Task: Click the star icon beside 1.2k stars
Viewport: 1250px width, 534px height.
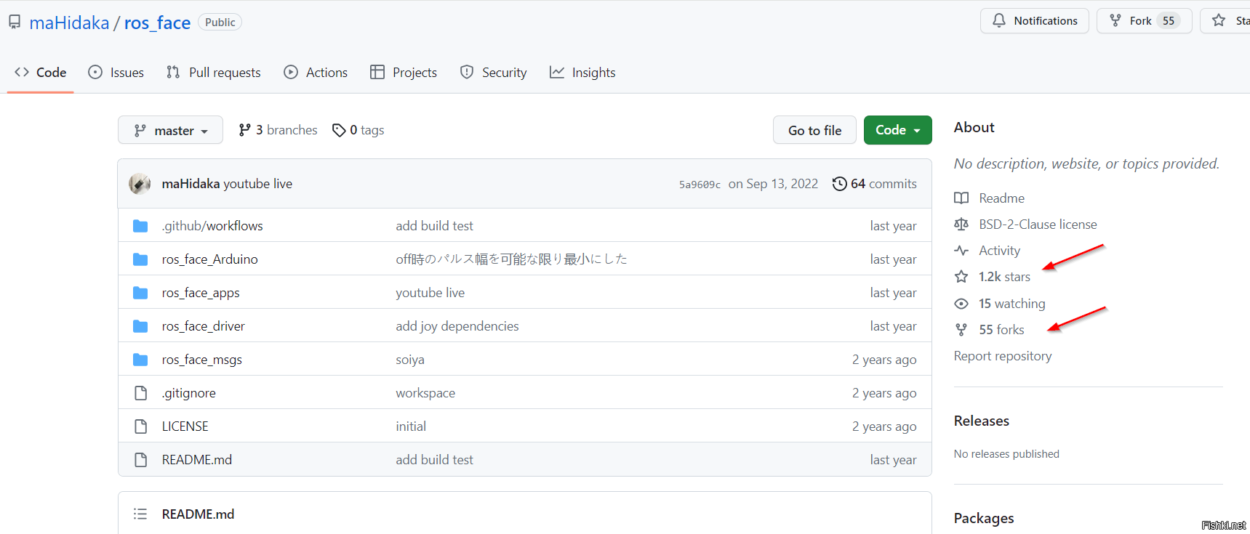Action: click(961, 277)
